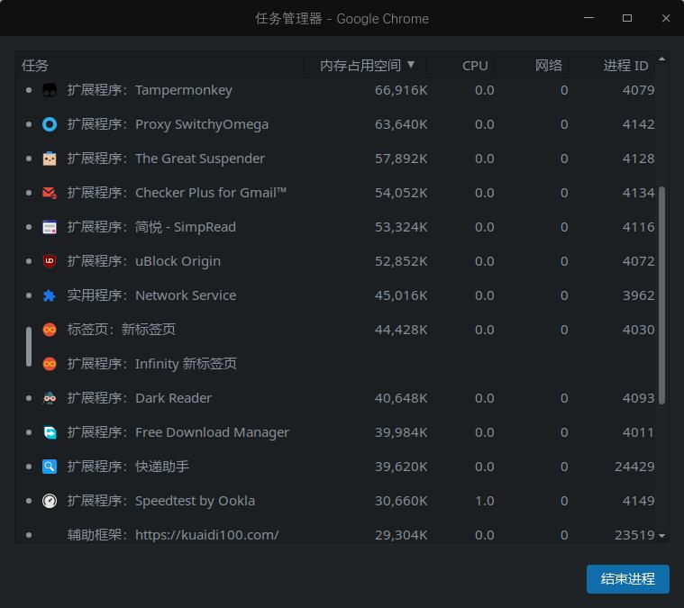Select the kuaidi100.com subframe row

click(335, 534)
